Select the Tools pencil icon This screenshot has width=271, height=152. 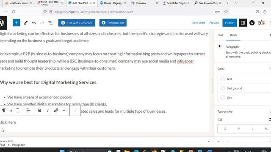pyautogui.click(x=25, y=23)
